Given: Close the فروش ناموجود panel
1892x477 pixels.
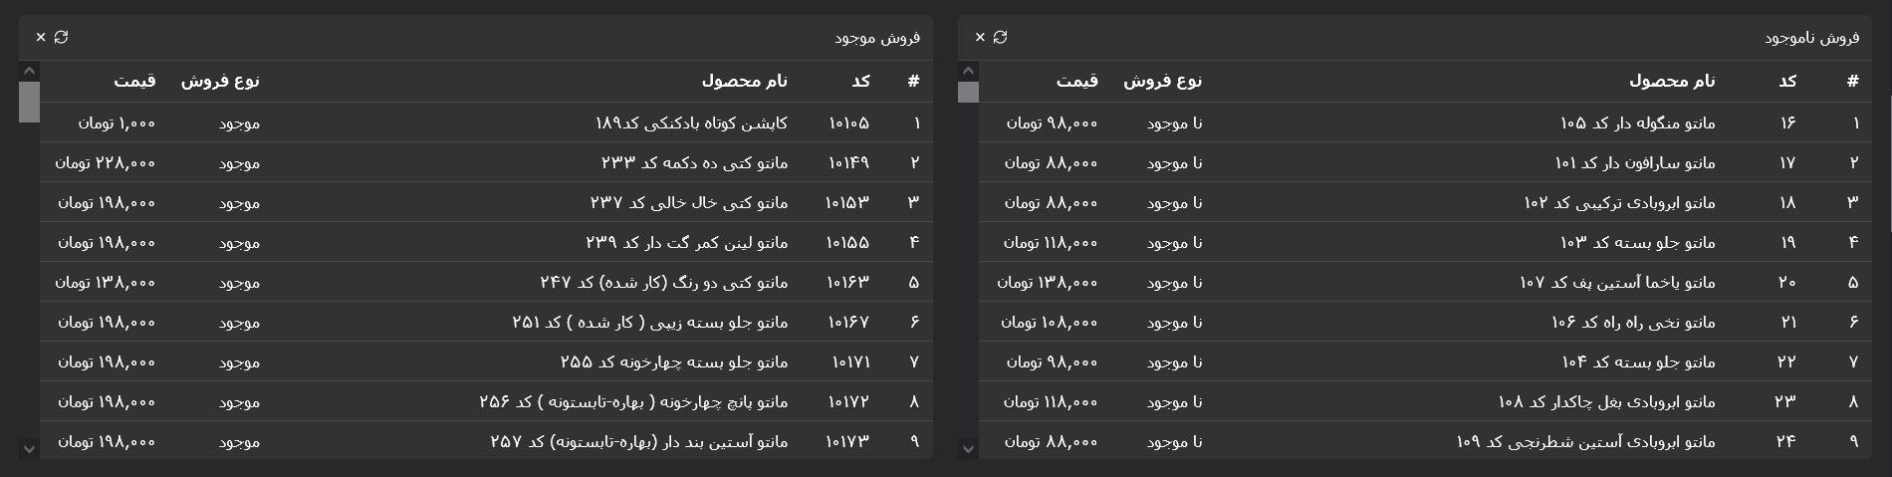Looking at the screenshot, I should click(980, 37).
